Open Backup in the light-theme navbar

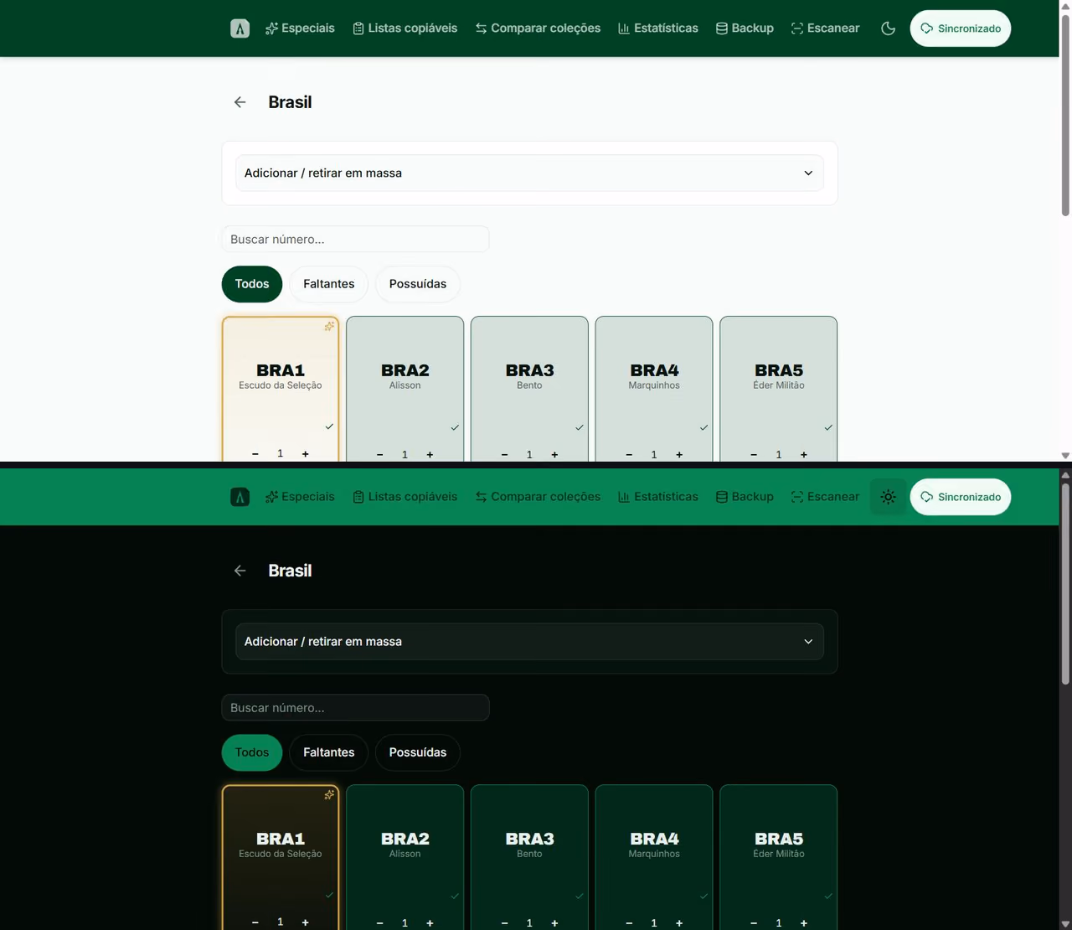(745, 28)
